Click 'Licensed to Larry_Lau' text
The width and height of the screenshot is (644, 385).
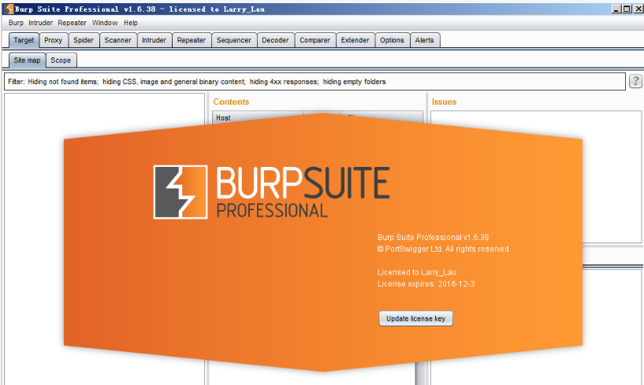(x=417, y=272)
